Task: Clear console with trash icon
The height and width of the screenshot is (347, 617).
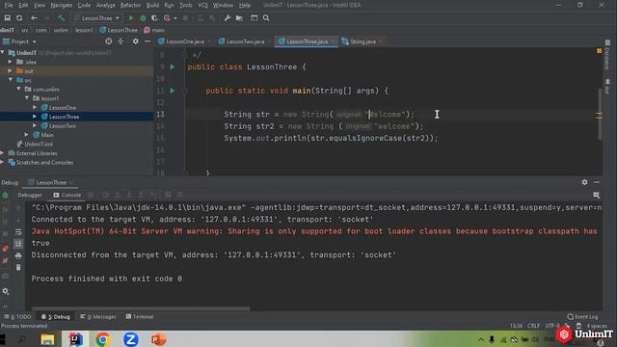Action: (x=18, y=268)
